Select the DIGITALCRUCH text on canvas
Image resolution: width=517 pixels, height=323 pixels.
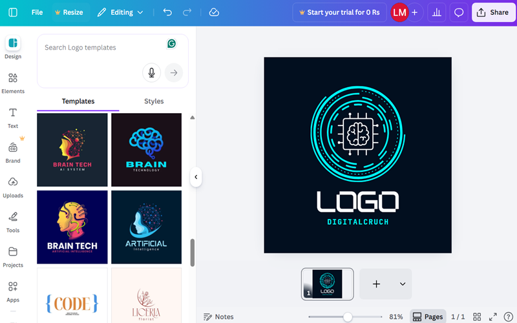(358, 222)
